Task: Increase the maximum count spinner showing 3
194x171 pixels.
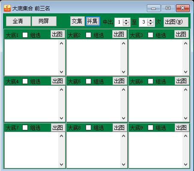Action: coord(150,21)
